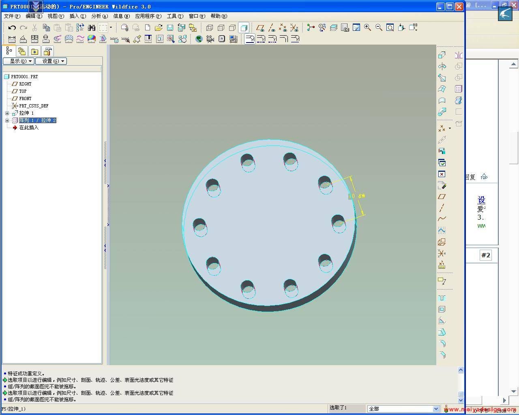Viewport: 519px width, 415px height.
Task: Save the model with floppy icon
Action: (170, 28)
